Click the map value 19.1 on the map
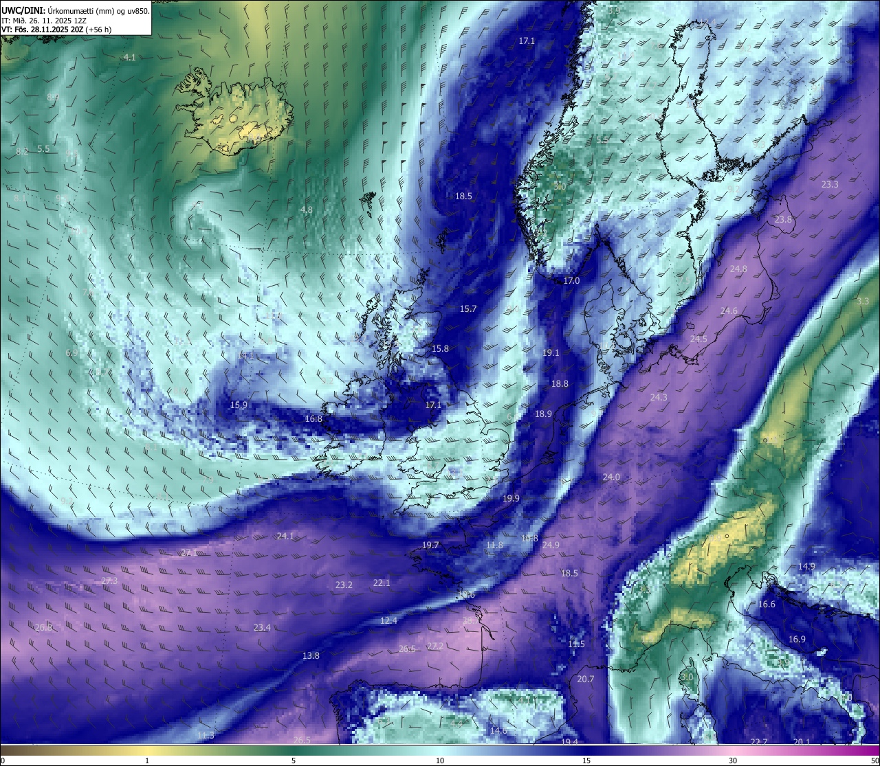The image size is (880, 766). tap(551, 352)
